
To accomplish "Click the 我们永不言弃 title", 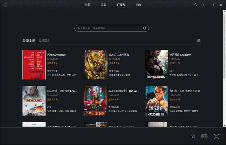I will 185,91.
